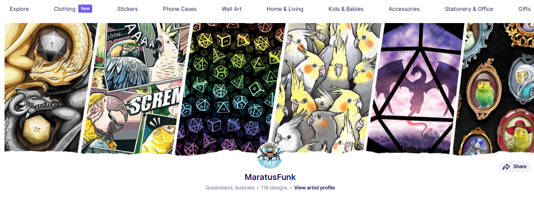Open the Clothing category
The height and width of the screenshot is (198, 534).
tap(65, 9)
